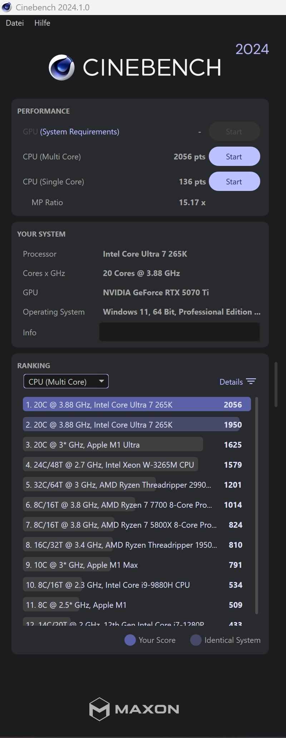
Task: Select the top-ranked 2056 score entry
Action: 137,405
